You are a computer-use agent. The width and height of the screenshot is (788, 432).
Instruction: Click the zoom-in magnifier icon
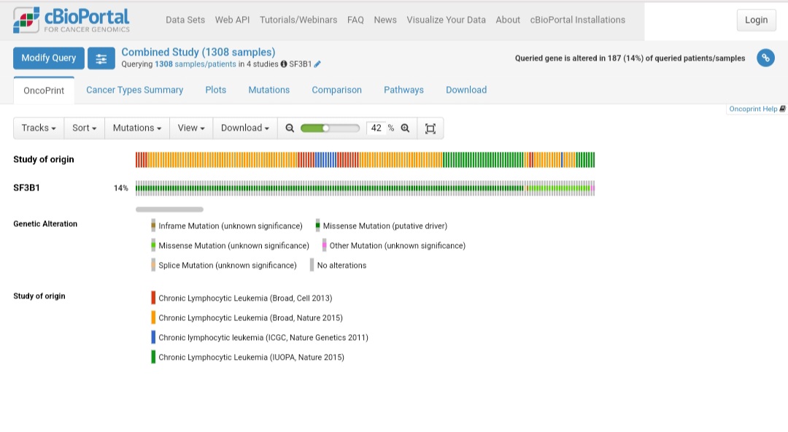click(x=406, y=128)
